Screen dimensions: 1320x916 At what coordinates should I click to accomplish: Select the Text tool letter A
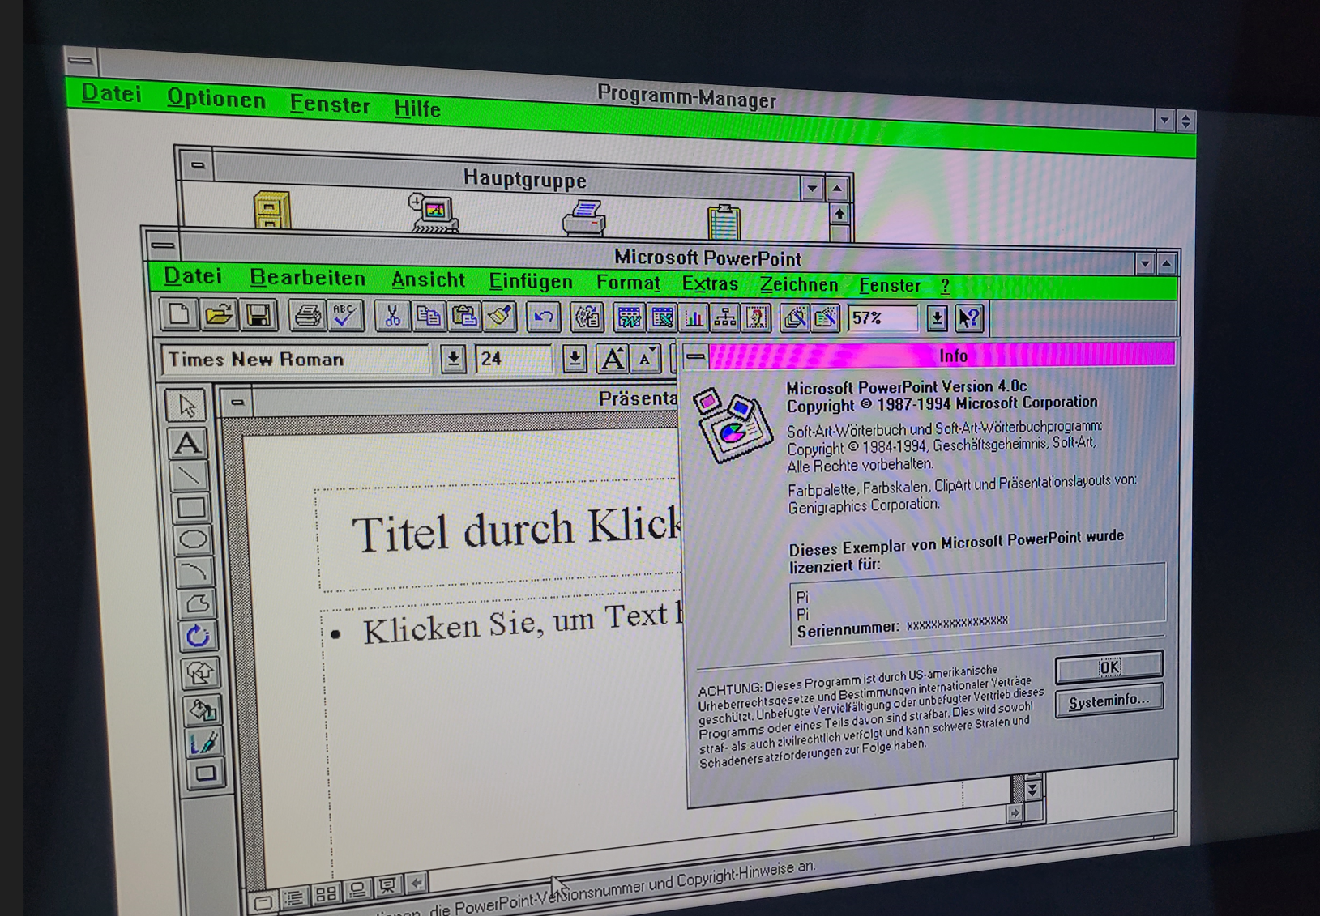[x=187, y=442]
